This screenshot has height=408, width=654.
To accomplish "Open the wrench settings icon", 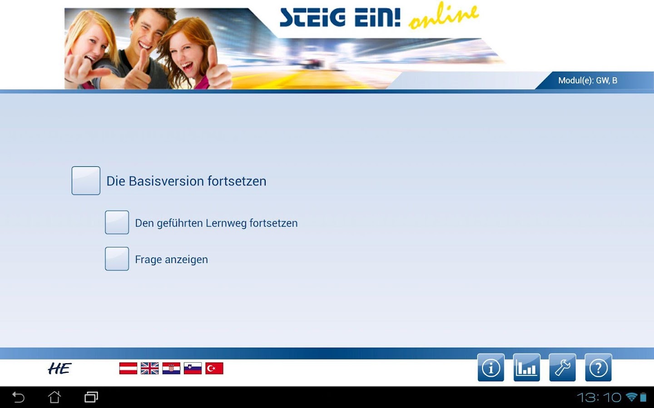I will (562, 368).
